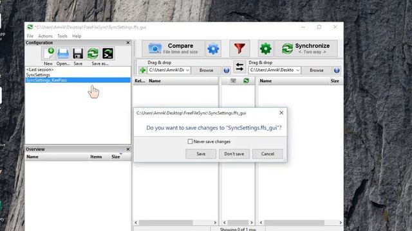This screenshot has width=412, height=231.
Task: Close the Configuration panel
Action: [128, 42]
